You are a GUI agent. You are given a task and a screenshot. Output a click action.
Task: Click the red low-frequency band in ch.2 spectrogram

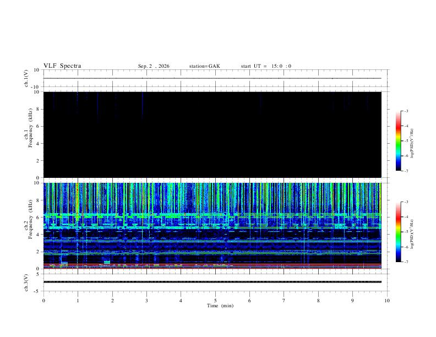(x=212, y=264)
